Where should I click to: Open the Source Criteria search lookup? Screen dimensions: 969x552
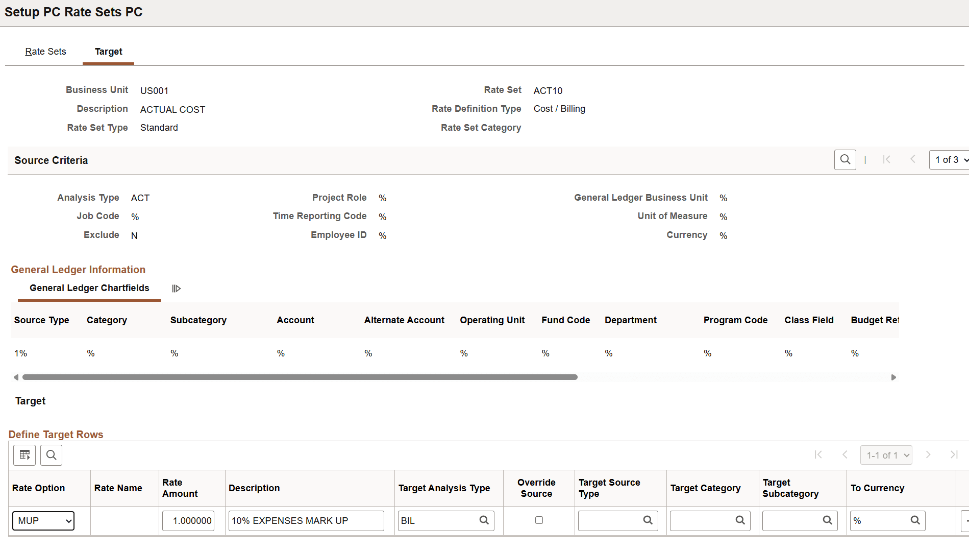pyautogui.click(x=845, y=159)
